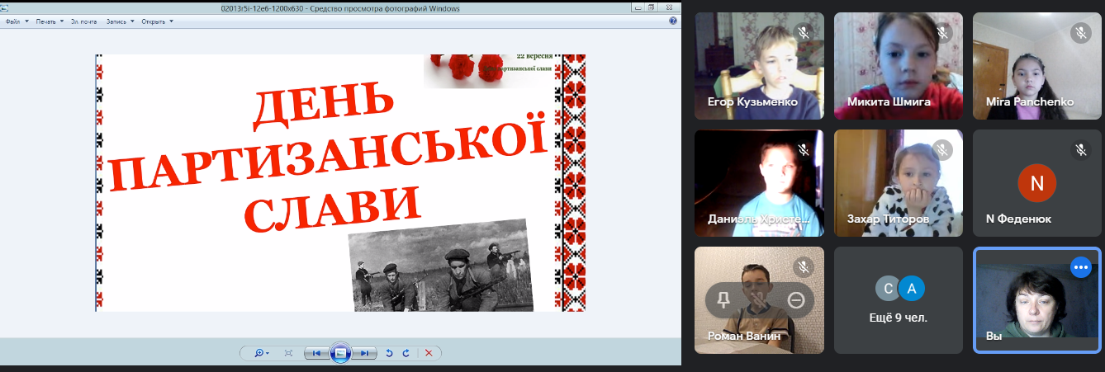Open the Печать menu
The height and width of the screenshot is (372, 1105).
click(50, 21)
